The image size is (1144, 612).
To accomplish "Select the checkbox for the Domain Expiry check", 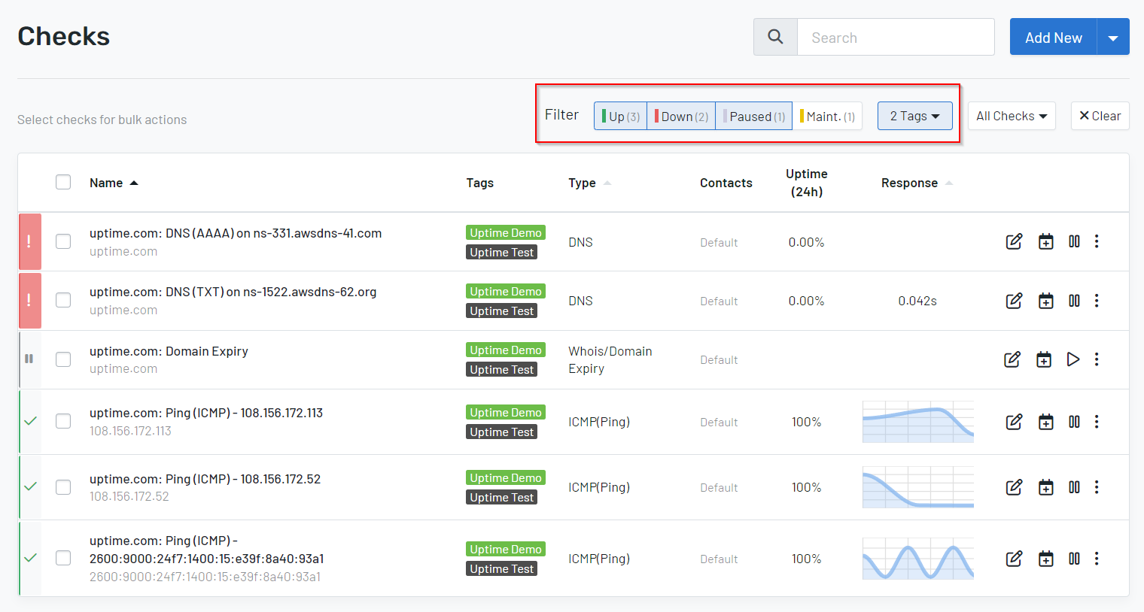I will click(x=63, y=359).
